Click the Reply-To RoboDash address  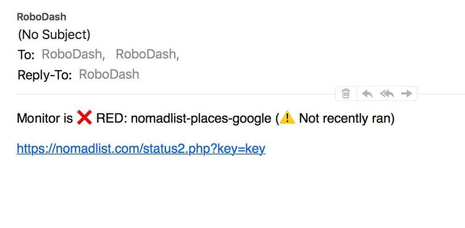click(109, 74)
